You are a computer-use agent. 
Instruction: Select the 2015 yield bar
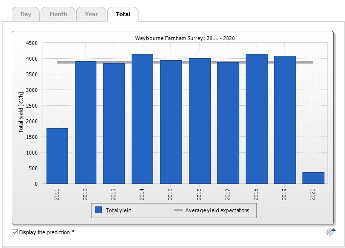coord(171,122)
